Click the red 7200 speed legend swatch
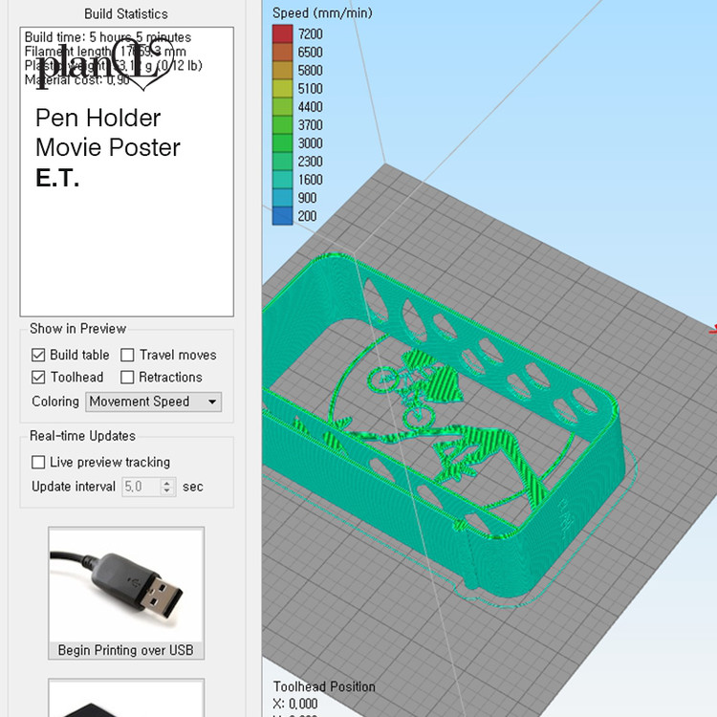This screenshot has height=717, width=717. [x=282, y=33]
